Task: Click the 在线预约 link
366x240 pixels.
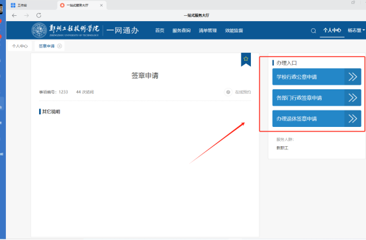Action: [x=243, y=92]
